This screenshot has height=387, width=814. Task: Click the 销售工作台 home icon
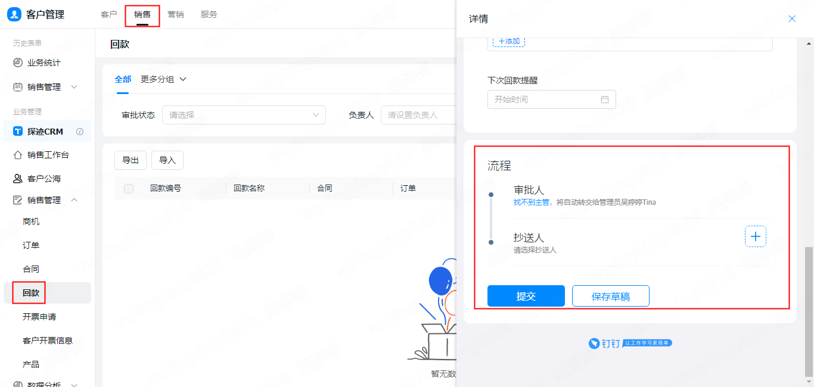18,155
